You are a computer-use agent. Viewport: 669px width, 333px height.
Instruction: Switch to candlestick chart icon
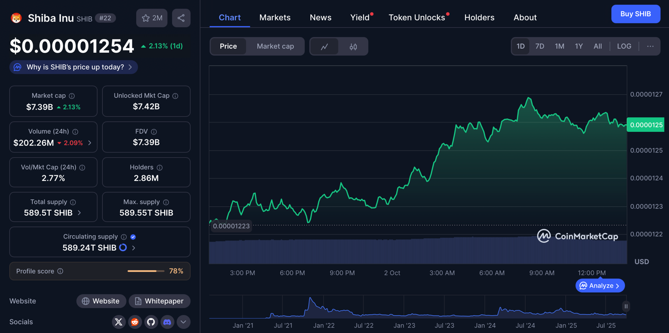(353, 46)
